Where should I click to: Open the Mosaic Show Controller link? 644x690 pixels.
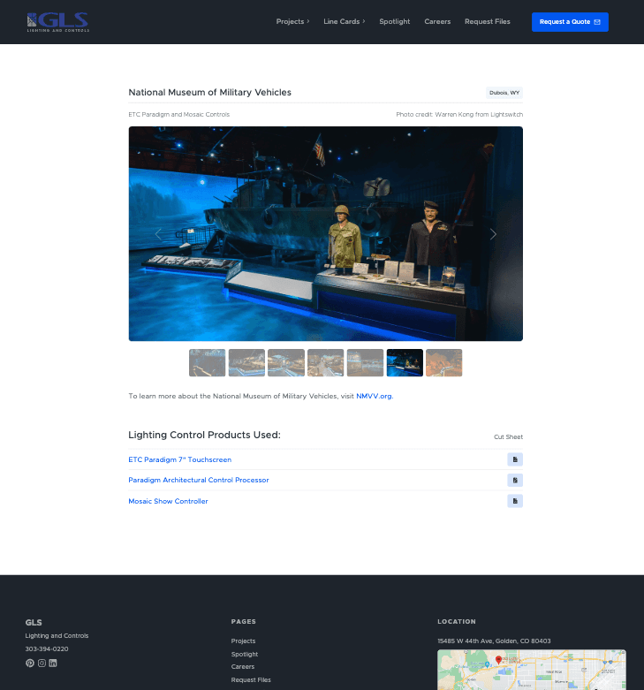[x=168, y=501]
